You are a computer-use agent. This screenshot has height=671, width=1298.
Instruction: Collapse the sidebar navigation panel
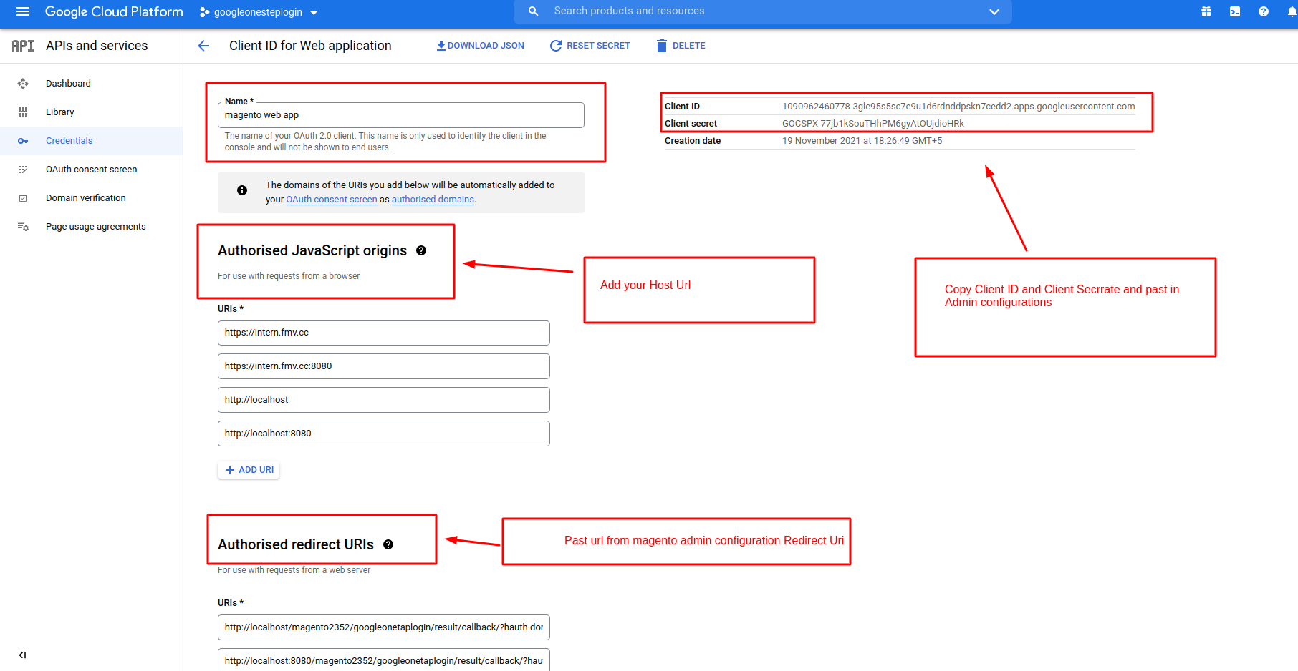tap(22, 655)
